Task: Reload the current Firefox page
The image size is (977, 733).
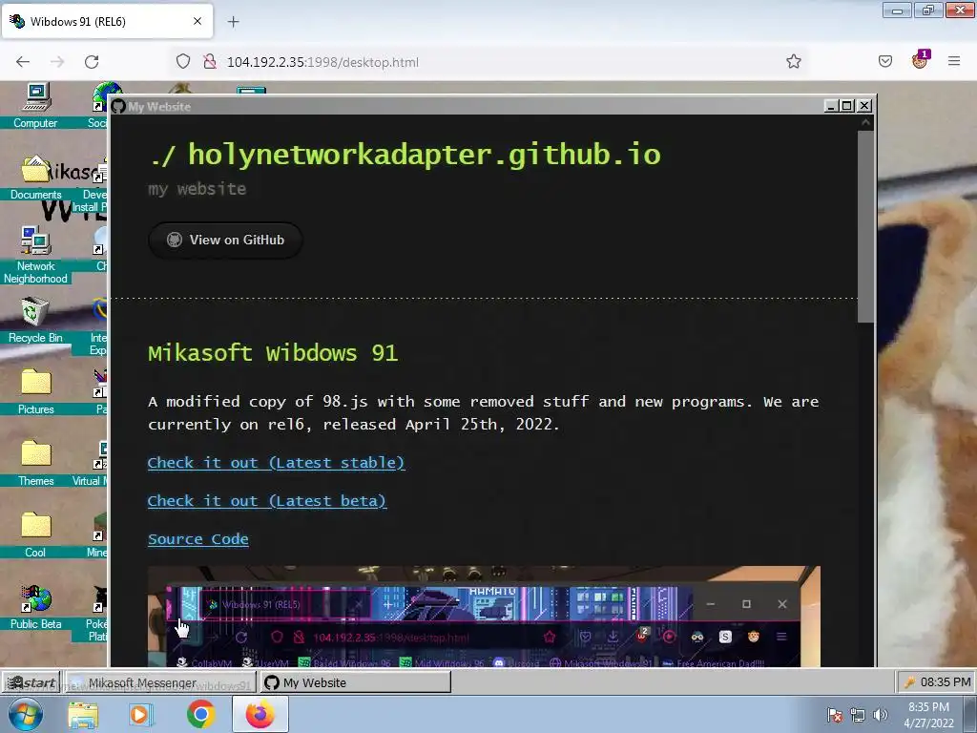Action: 92,62
